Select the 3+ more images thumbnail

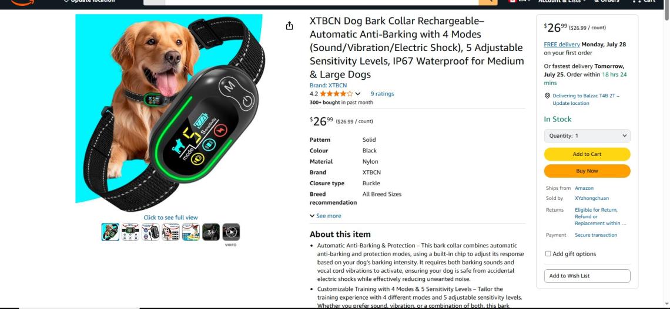[x=210, y=232]
